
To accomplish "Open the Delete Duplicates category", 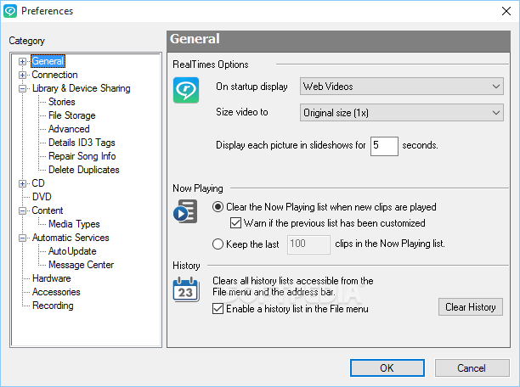I will [83, 170].
